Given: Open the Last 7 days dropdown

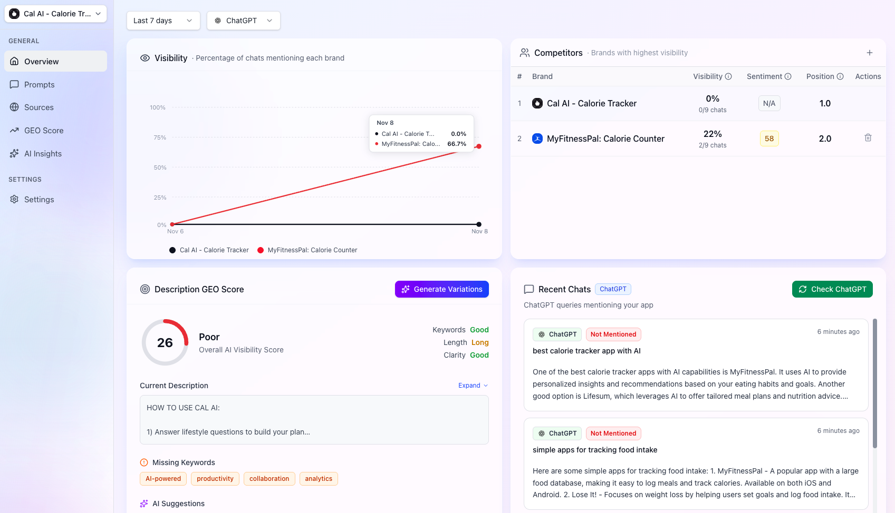Looking at the screenshot, I should point(163,21).
